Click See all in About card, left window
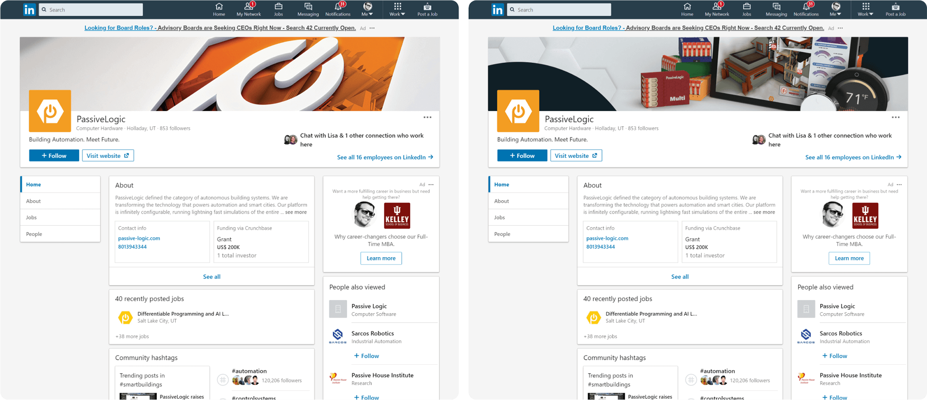 pyautogui.click(x=211, y=276)
